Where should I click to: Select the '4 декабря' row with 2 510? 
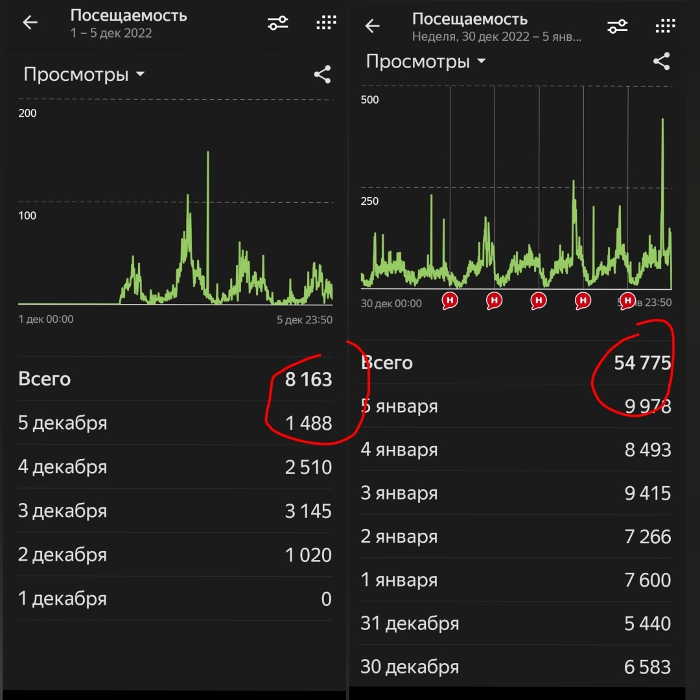175,467
